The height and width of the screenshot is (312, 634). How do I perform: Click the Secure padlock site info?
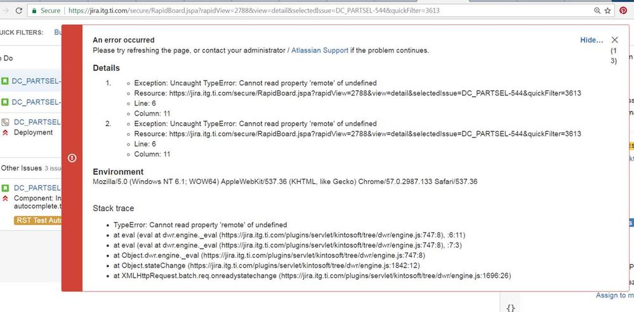[x=46, y=11]
